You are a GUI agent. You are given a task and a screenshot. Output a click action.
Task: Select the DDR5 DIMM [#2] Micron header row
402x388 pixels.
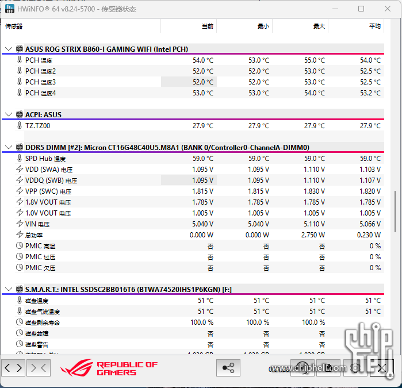(x=199, y=147)
